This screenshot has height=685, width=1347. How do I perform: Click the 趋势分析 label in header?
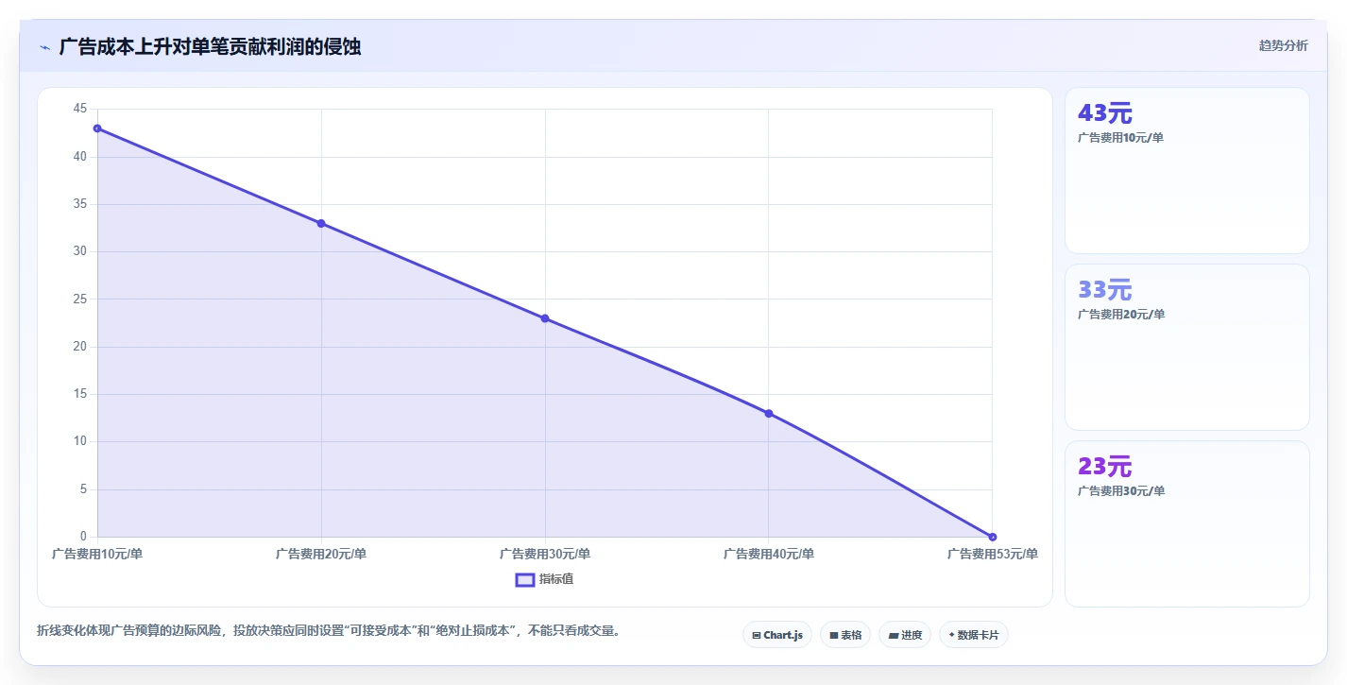(x=1283, y=45)
